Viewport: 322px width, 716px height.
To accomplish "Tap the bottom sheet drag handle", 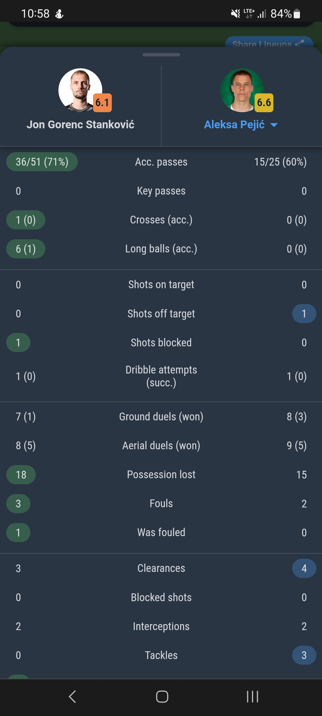I will click(161, 55).
